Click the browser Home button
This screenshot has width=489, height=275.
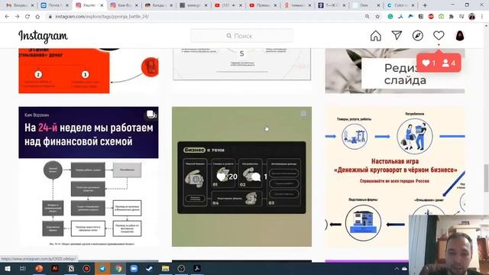point(37,17)
